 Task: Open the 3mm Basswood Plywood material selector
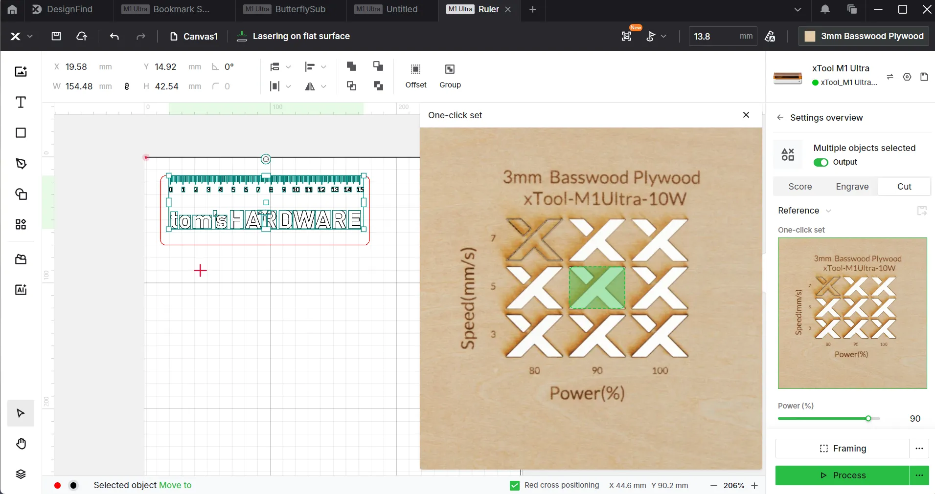coord(864,36)
